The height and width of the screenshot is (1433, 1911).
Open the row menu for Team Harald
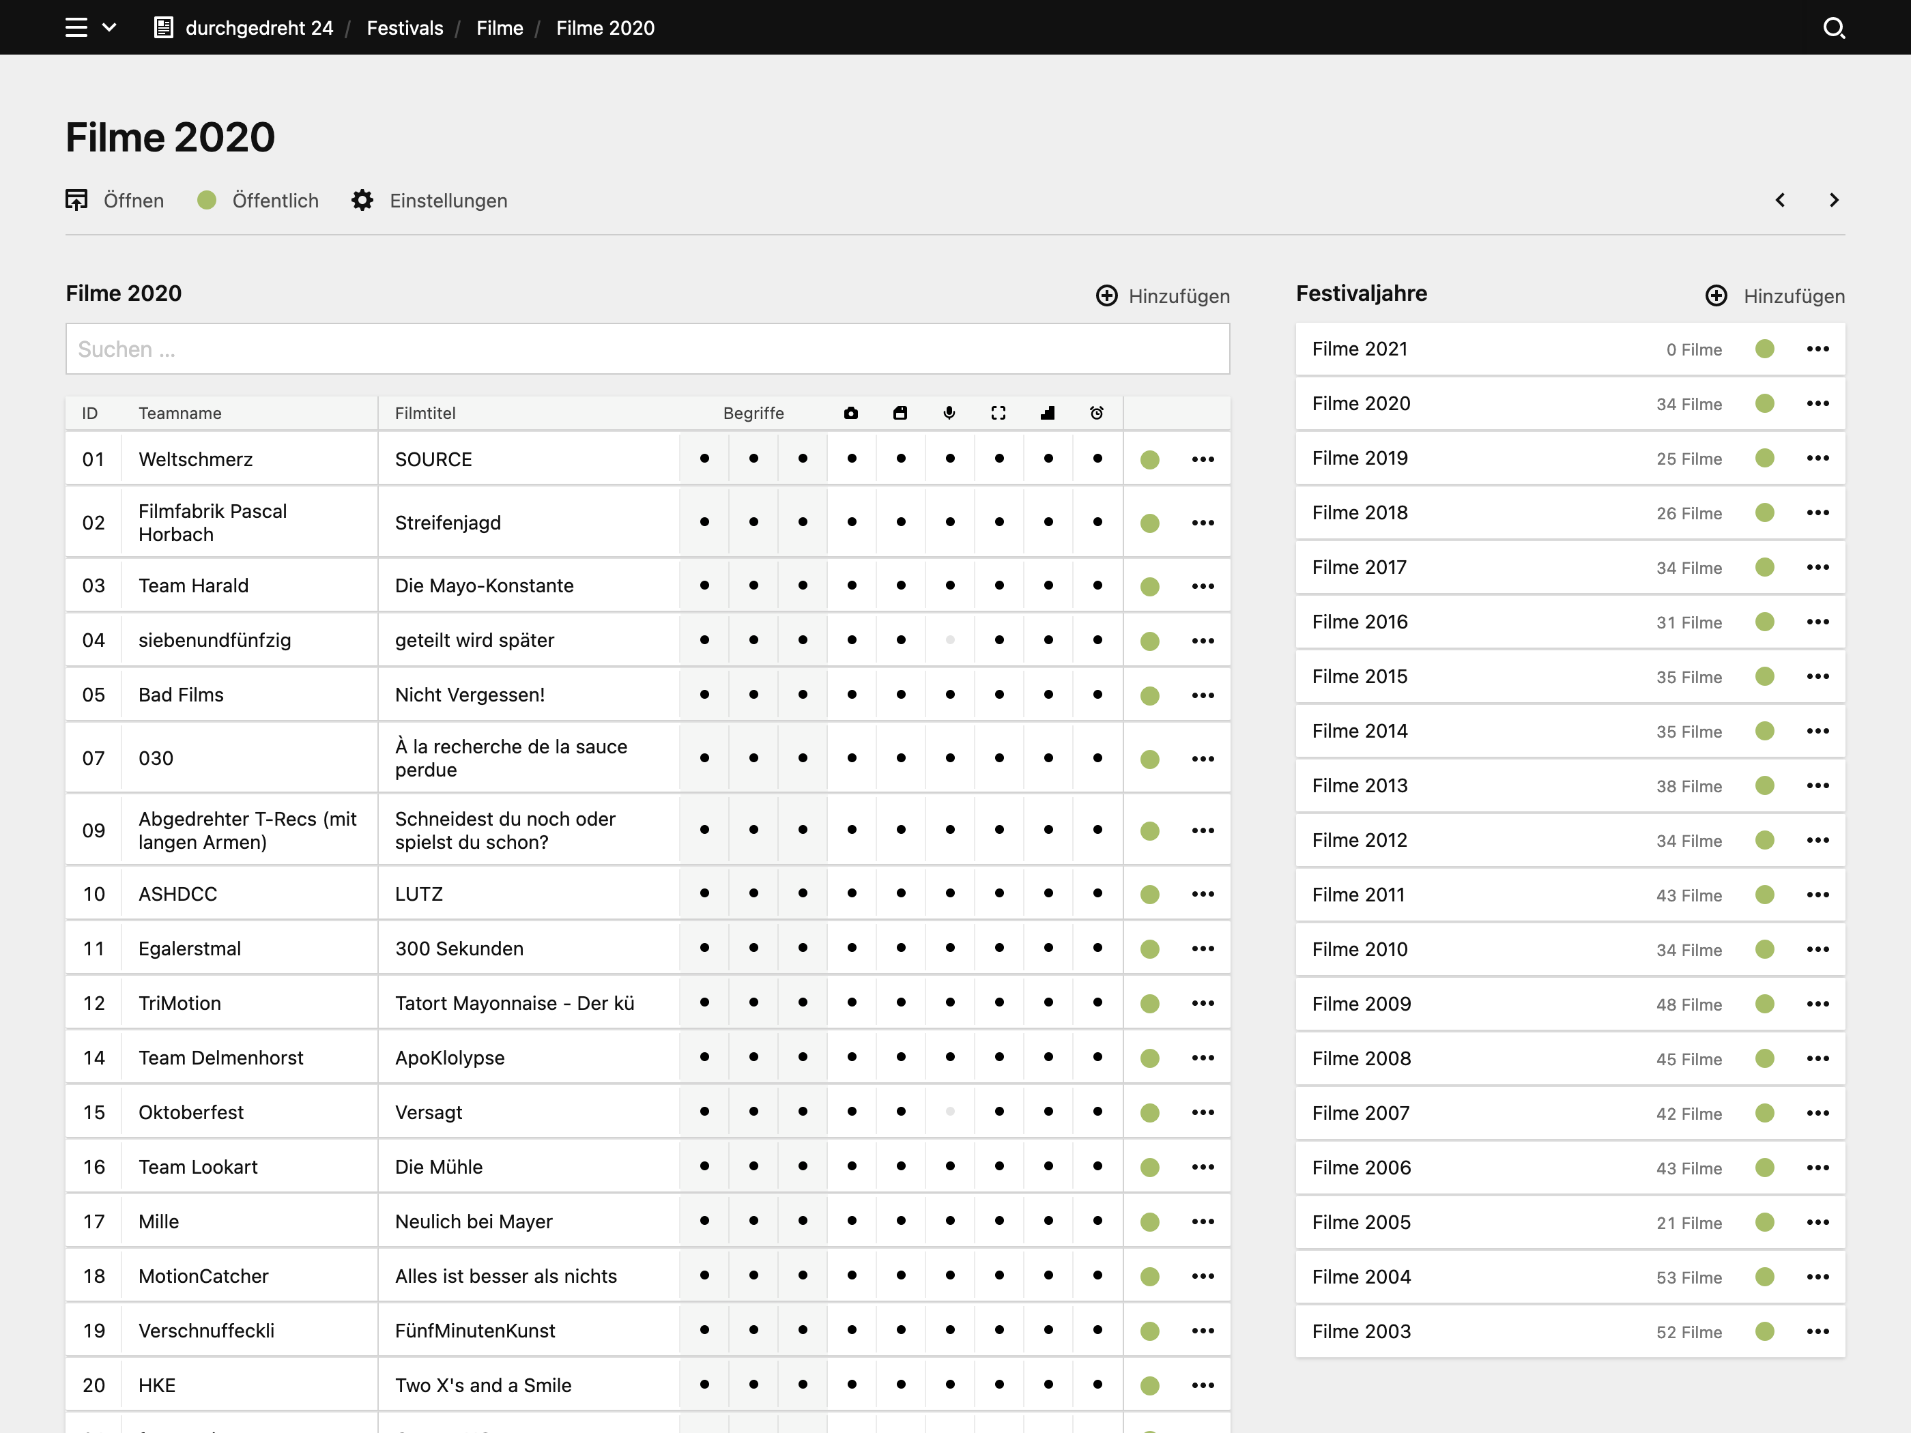point(1203,585)
